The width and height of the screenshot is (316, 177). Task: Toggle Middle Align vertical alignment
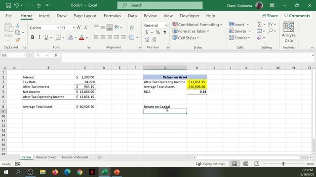pos(103,27)
